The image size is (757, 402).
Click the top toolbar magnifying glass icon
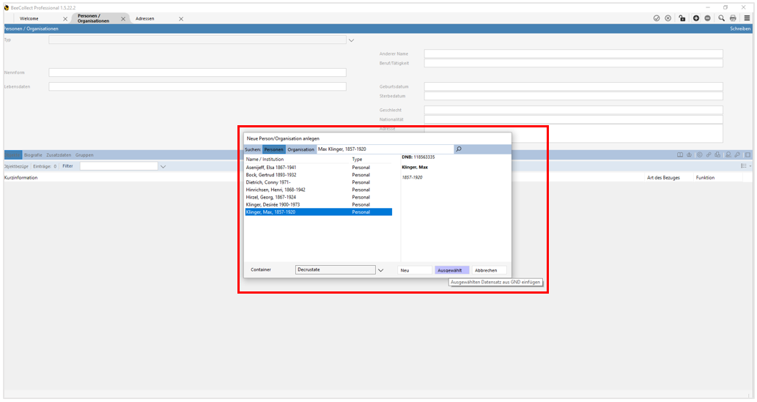pos(721,18)
